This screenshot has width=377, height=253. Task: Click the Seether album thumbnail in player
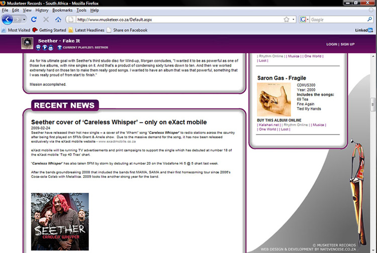click(27, 43)
